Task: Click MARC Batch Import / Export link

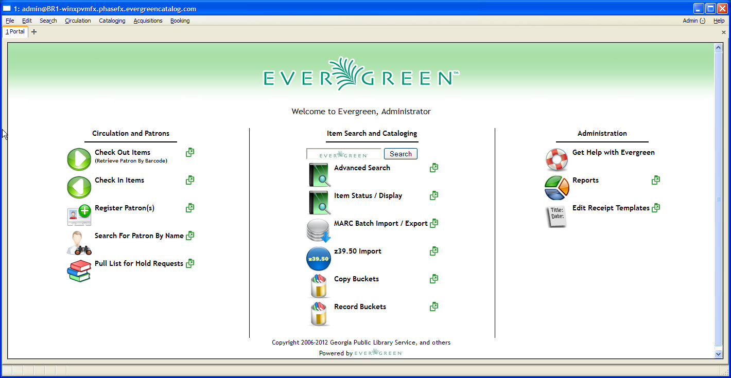Action: click(381, 223)
